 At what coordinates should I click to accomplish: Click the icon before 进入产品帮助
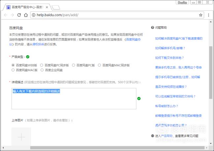152,136
